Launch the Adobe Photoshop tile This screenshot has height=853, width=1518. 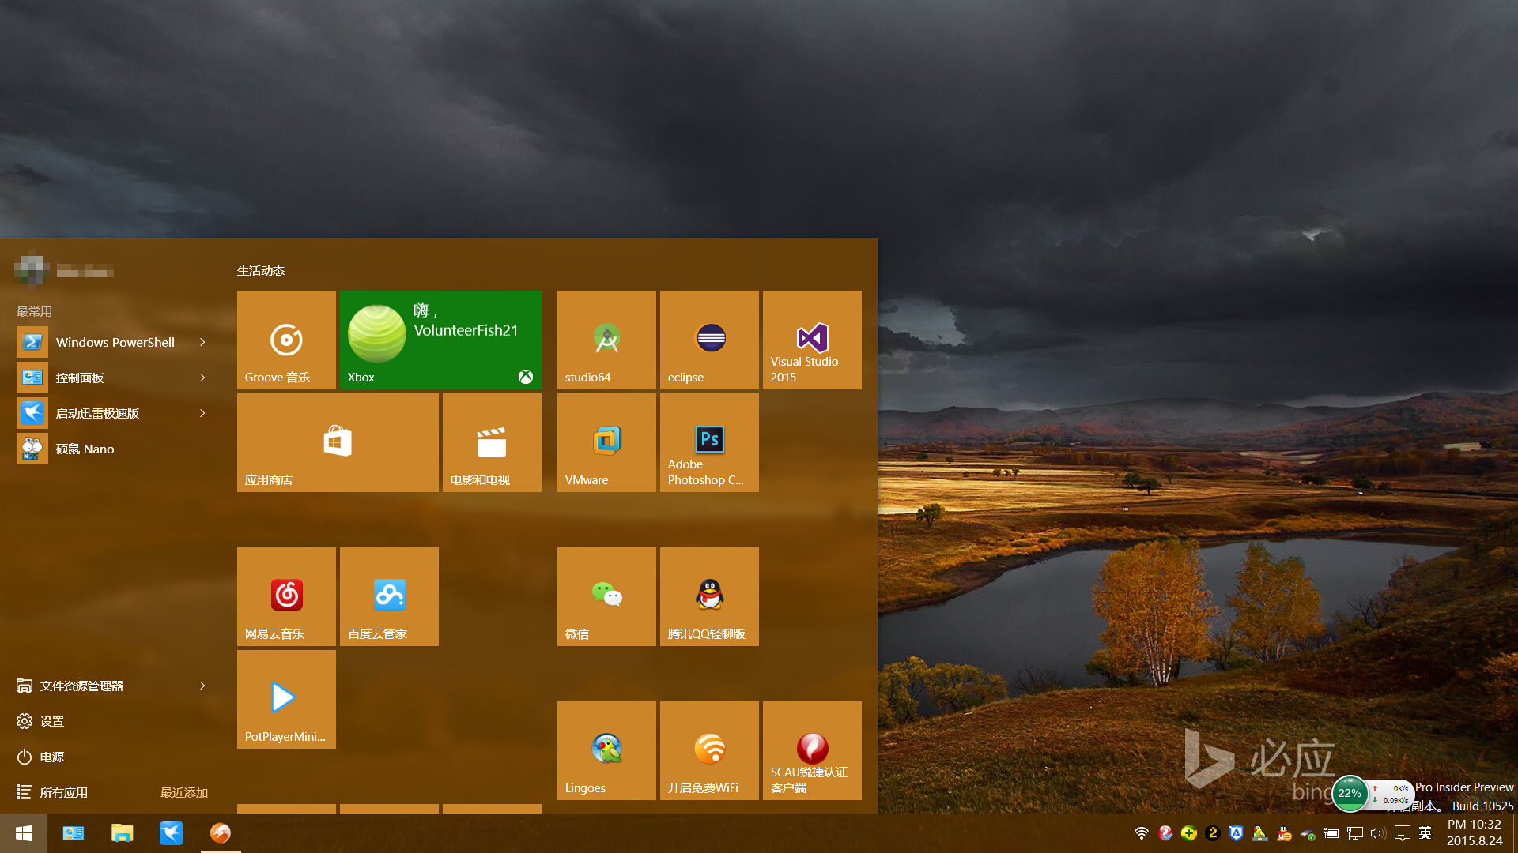(709, 442)
